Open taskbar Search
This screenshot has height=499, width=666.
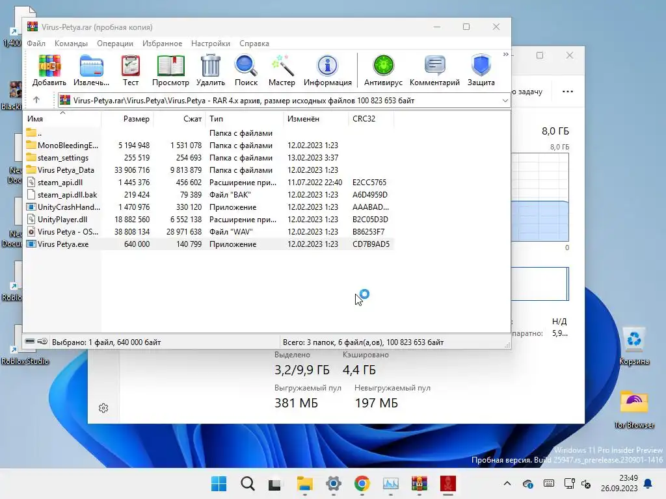(x=247, y=483)
